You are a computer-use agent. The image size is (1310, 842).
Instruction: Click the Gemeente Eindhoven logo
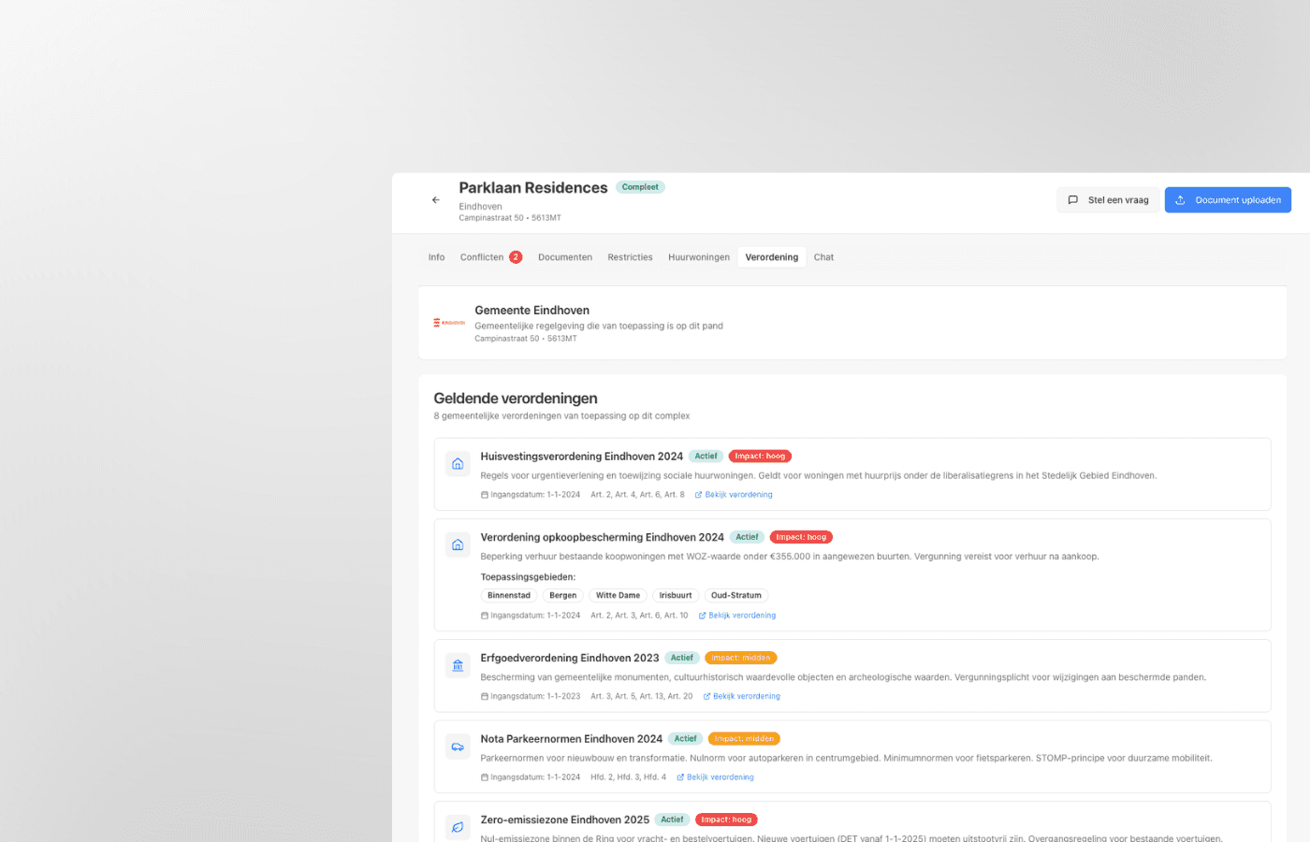[x=449, y=323]
